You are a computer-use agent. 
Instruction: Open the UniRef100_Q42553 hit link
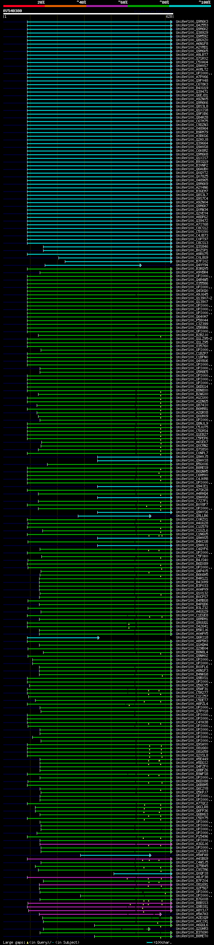click(x=192, y=25)
